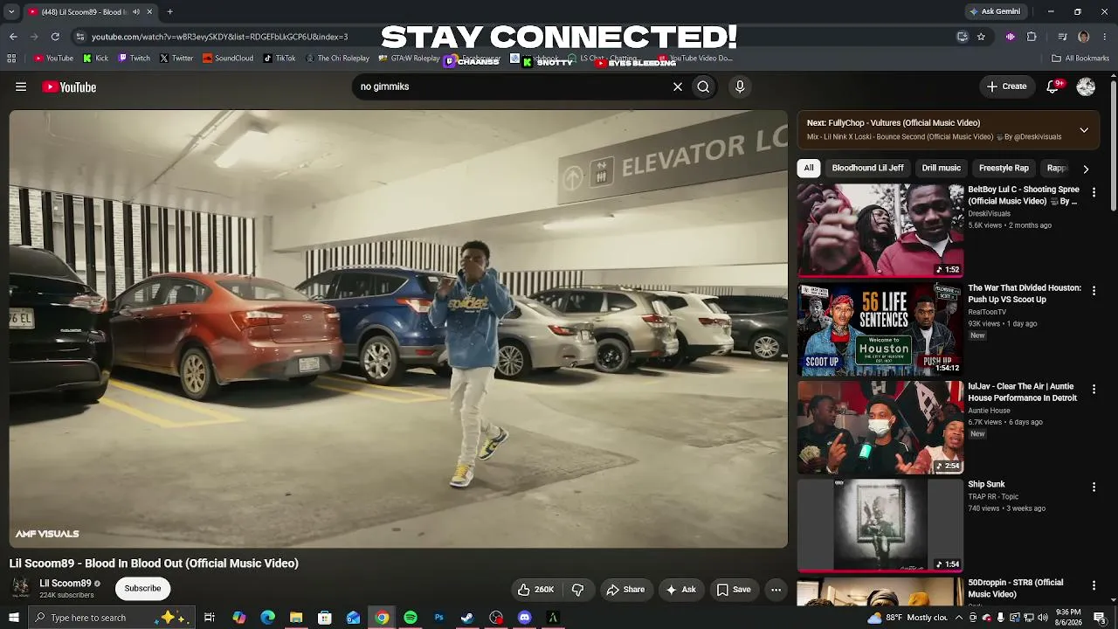Open the account avatar menu
Screen dimensions: 1118x629
click(1086, 86)
